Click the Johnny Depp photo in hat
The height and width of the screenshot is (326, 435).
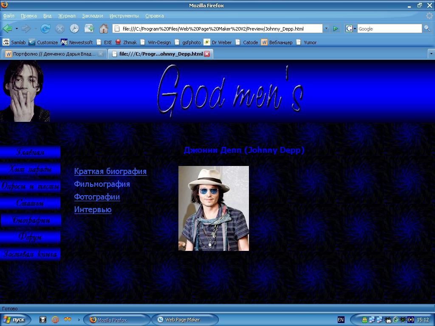pos(214,208)
